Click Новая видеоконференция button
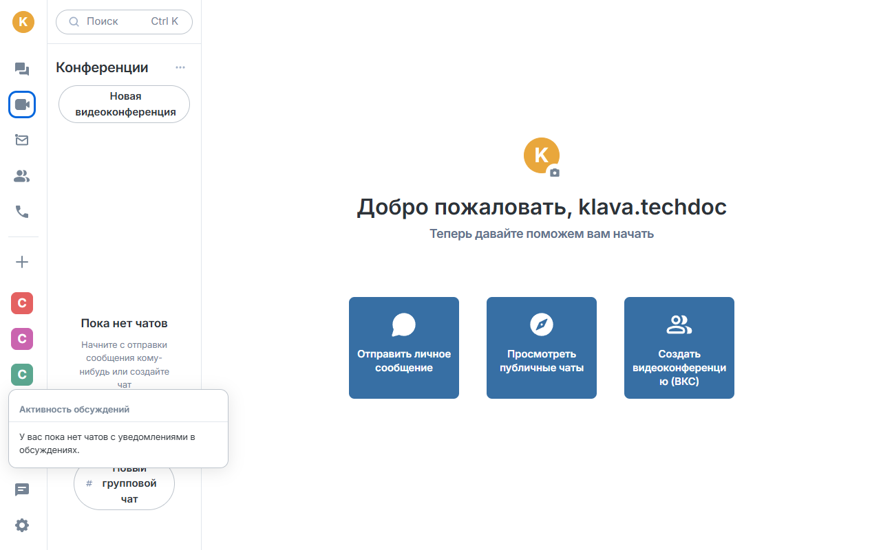This screenshot has height=550, width=881. [x=124, y=104]
